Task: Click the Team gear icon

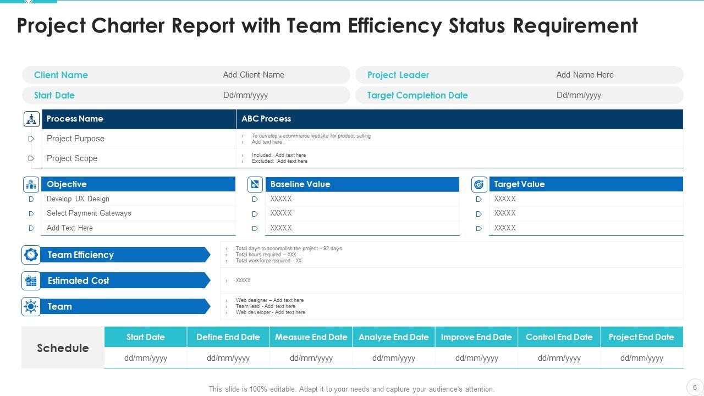Action: pos(31,306)
